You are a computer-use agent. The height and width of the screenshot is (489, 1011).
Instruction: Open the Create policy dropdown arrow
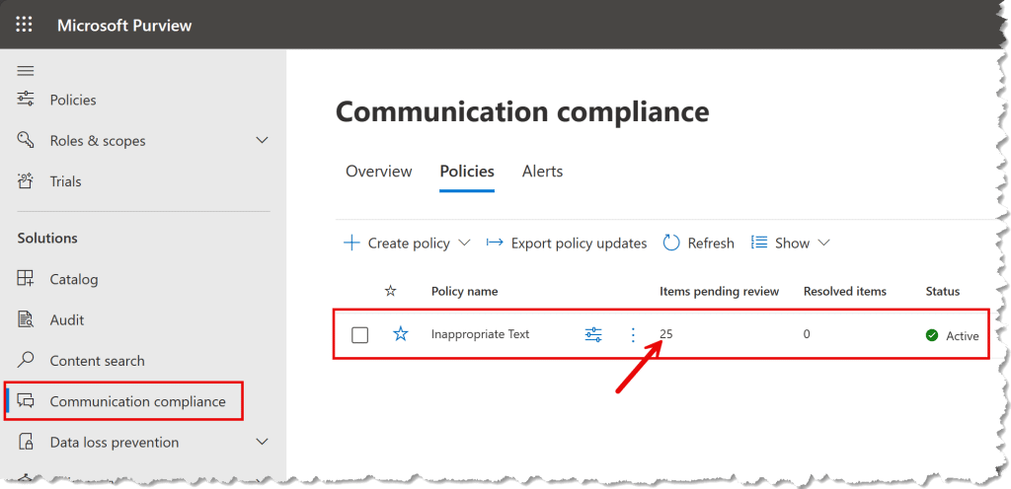tap(464, 244)
